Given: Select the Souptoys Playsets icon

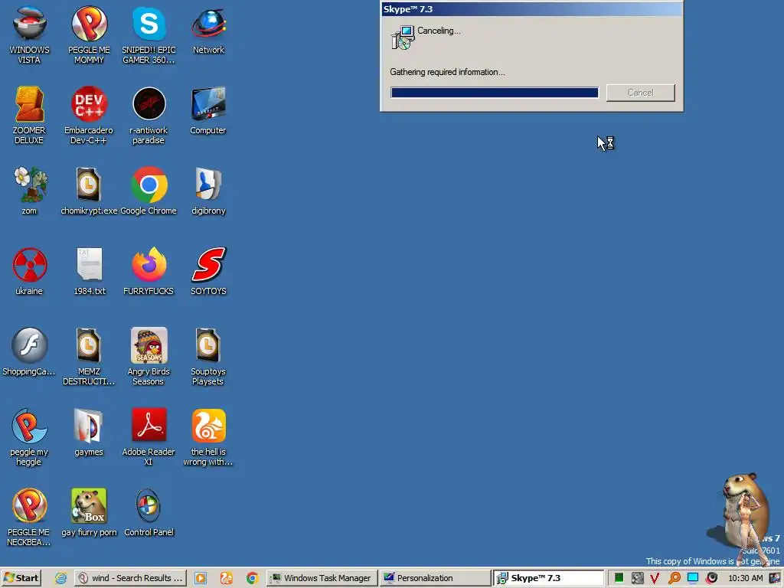Looking at the screenshot, I should click(x=208, y=357).
